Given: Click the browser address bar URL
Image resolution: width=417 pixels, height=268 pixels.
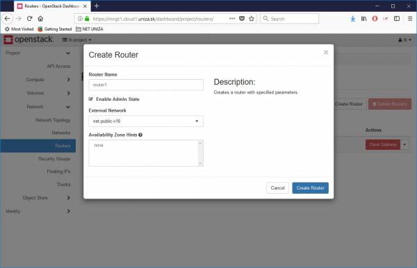Looking at the screenshot, I should click(153, 19).
